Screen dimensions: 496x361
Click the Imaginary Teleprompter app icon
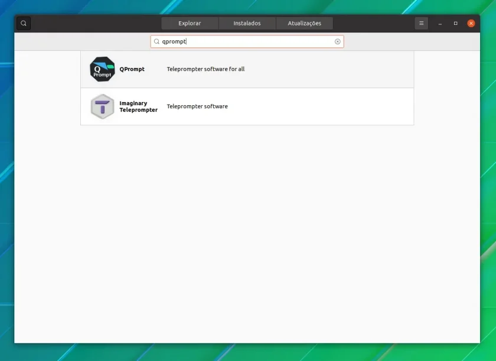102,106
